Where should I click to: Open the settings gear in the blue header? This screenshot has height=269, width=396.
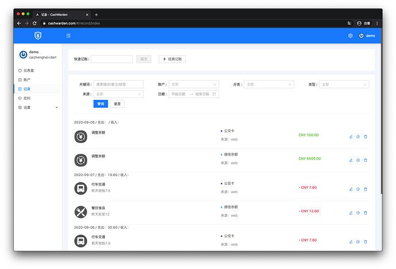[x=350, y=36]
